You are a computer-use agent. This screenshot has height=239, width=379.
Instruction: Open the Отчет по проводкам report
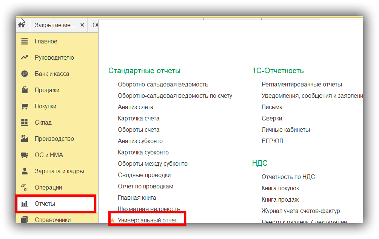pyautogui.click(x=145, y=186)
